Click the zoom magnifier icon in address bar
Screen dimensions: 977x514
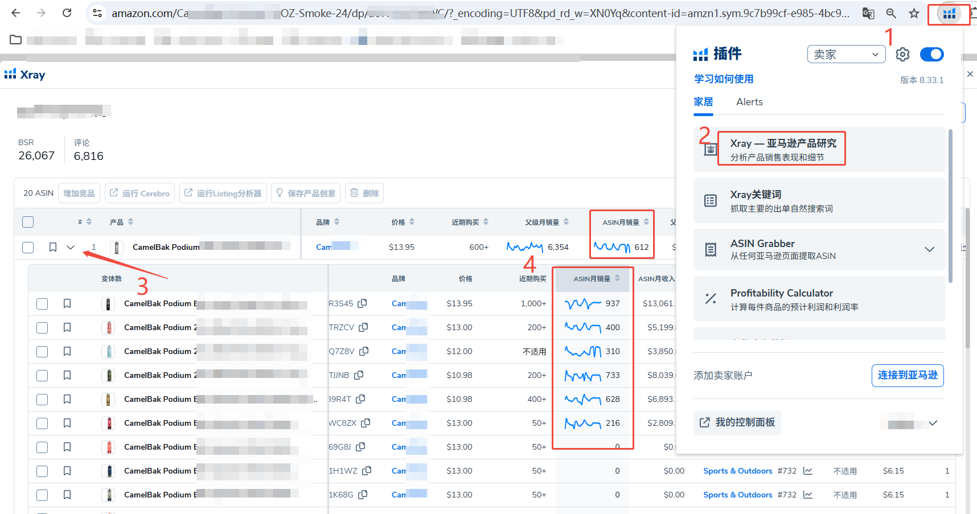click(x=891, y=13)
